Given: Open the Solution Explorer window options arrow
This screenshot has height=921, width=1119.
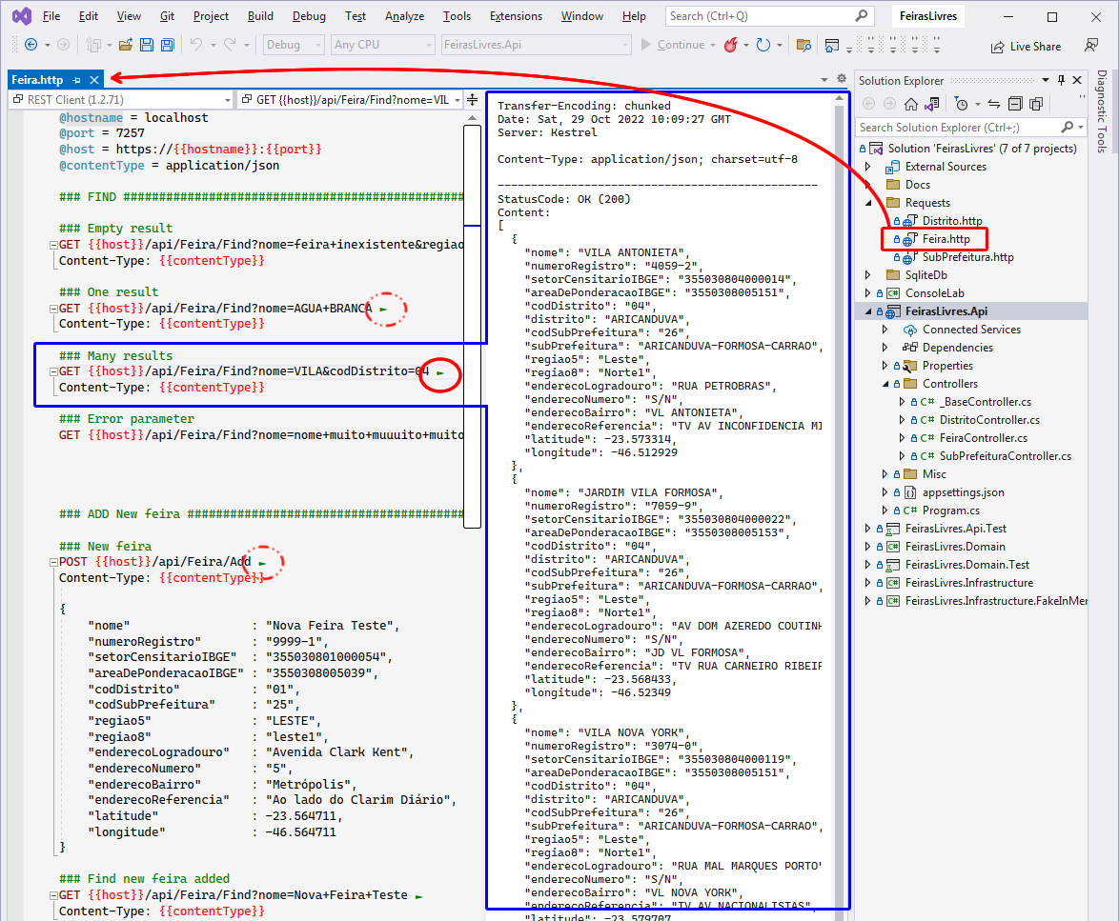Looking at the screenshot, I should click(1046, 80).
